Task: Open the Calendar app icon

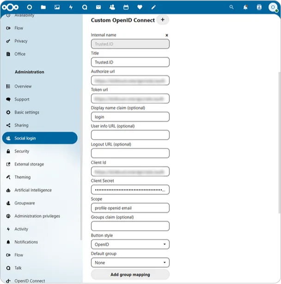Action: pos(126,7)
